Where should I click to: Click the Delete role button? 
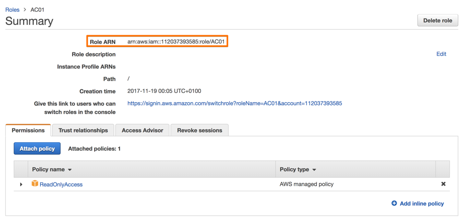point(438,21)
